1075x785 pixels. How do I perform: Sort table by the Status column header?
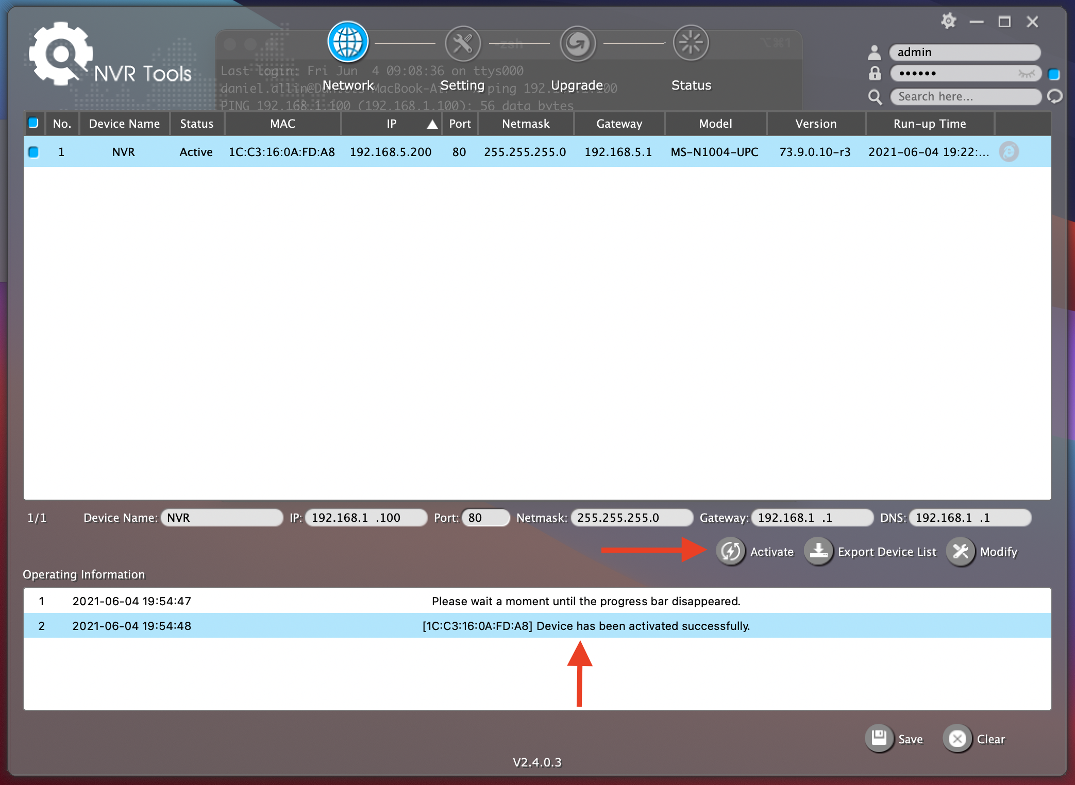(196, 124)
